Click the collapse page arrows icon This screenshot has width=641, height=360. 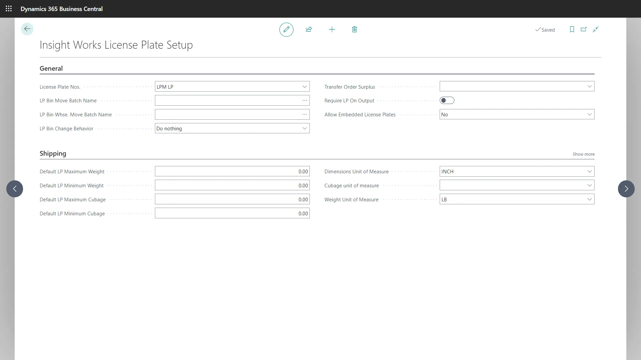click(x=595, y=30)
